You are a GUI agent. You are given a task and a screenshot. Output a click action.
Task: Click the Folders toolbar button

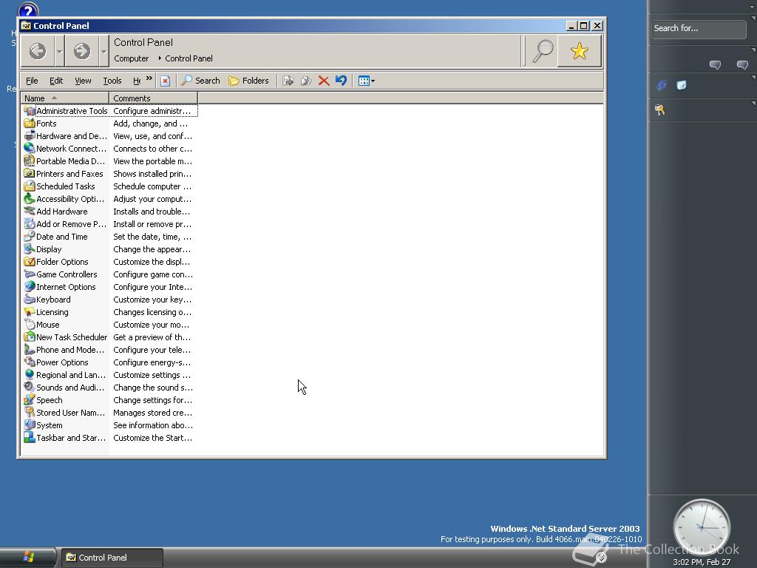(248, 81)
